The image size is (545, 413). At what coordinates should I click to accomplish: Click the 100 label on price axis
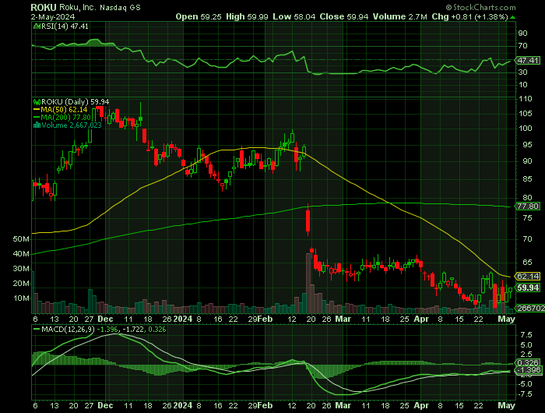[x=526, y=129]
